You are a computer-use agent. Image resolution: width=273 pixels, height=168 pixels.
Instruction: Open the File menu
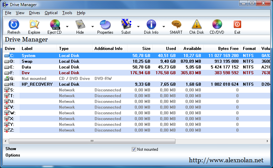click(x=8, y=13)
